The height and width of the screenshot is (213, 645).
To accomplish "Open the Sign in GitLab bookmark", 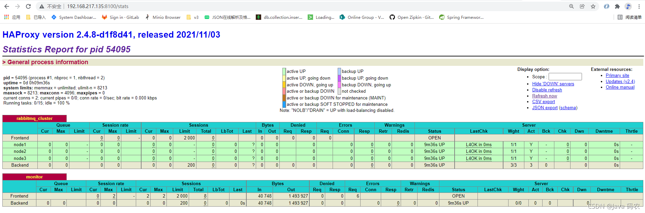I will [x=120, y=17].
